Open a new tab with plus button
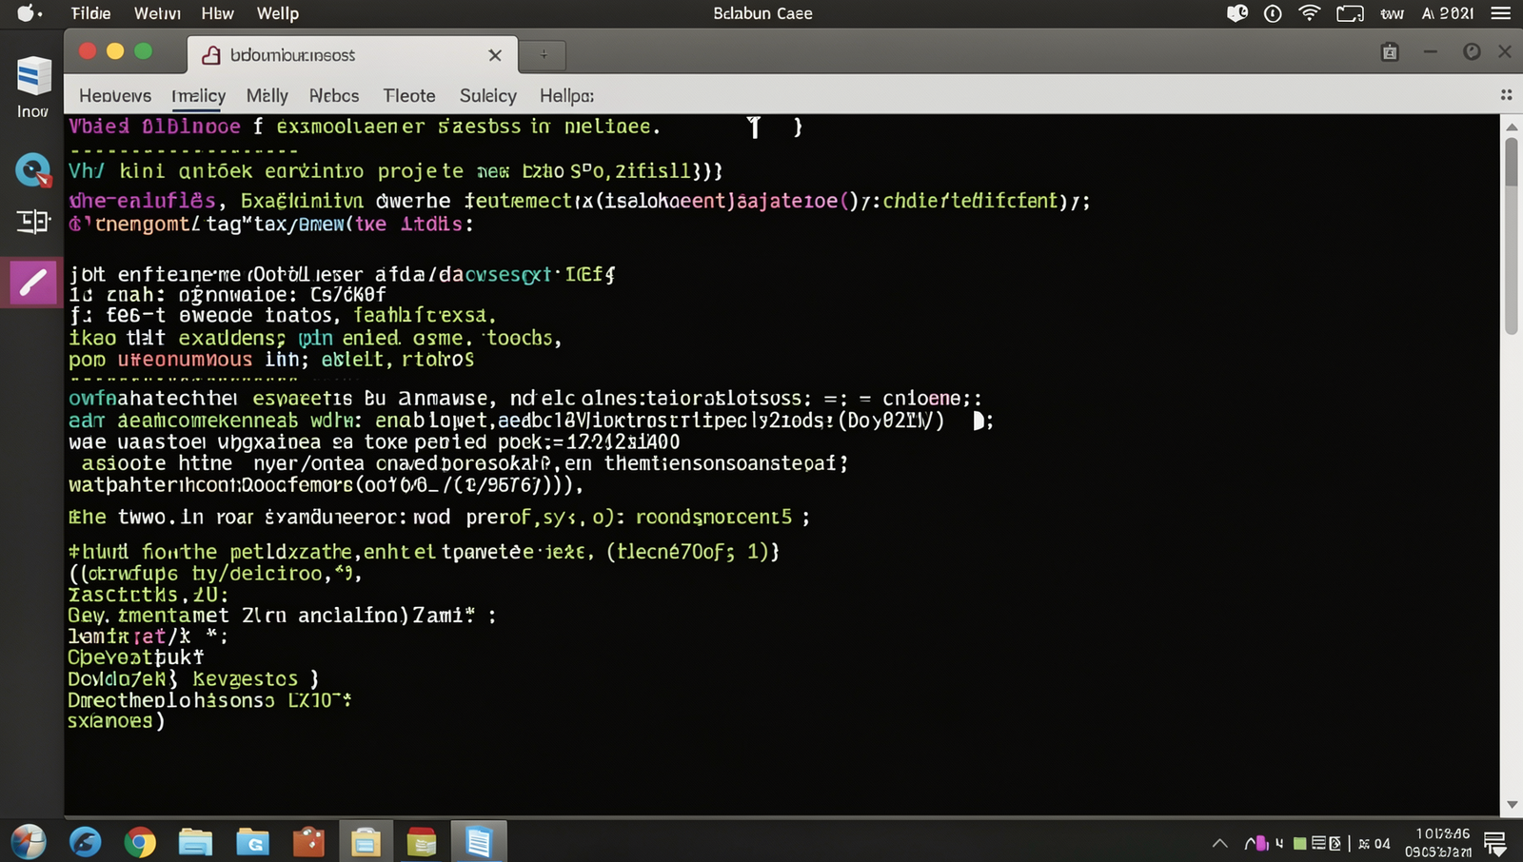This screenshot has height=862, width=1523. pyautogui.click(x=544, y=55)
